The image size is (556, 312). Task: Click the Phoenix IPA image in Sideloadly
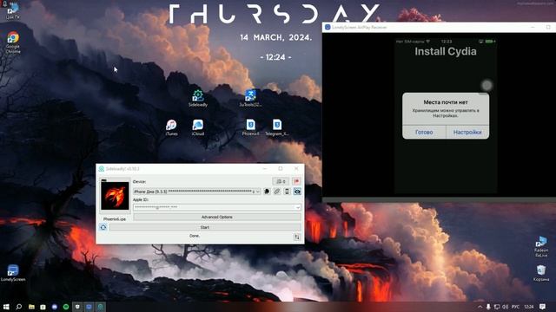115,196
